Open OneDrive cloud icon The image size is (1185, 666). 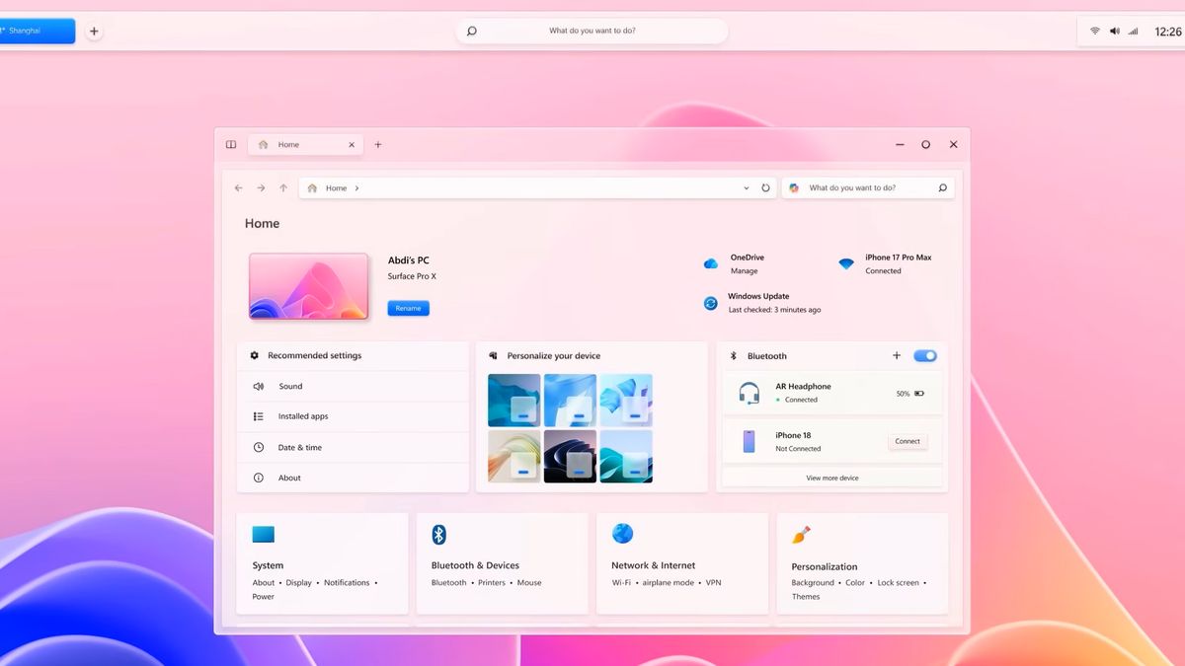pos(710,263)
